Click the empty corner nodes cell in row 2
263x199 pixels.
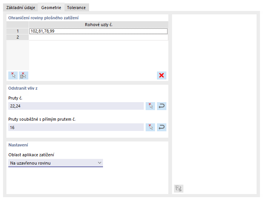[x=98, y=37]
